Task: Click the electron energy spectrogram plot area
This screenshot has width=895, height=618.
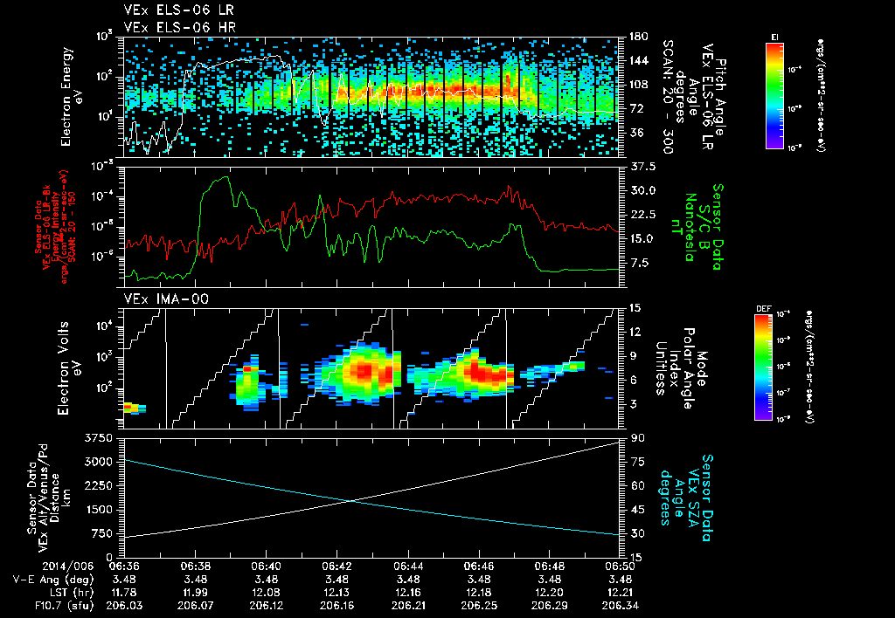Action: tap(371, 97)
